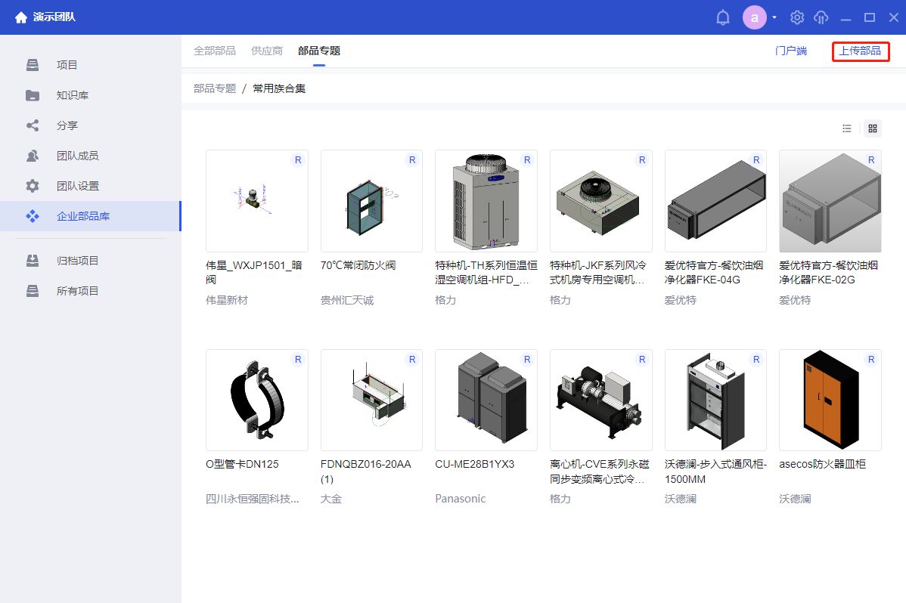Image resolution: width=906 pixels, height=603 pixels.
Task: Click title FDNQBZ016-20AA (1)
Action: [366, 472]
